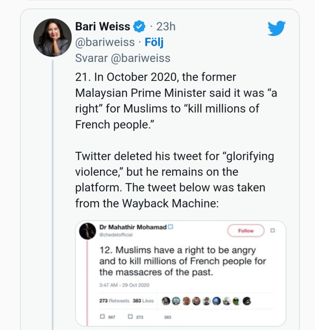
Task: View the 383 Likes list
Action: click(143, 301)
